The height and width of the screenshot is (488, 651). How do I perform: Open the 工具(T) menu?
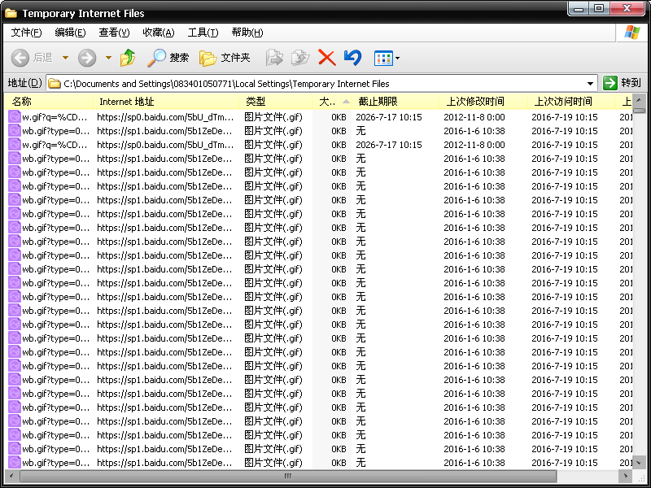point(203,33)
